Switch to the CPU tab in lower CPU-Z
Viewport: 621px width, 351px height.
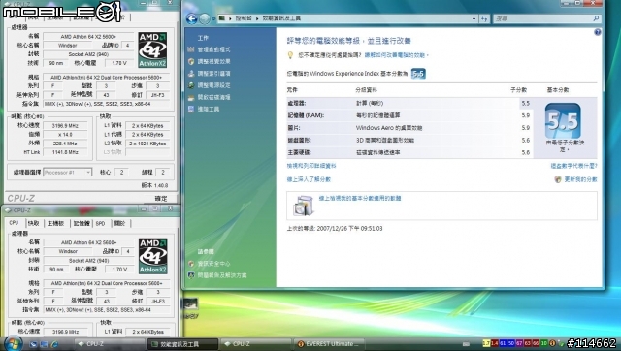coord(15,223)
